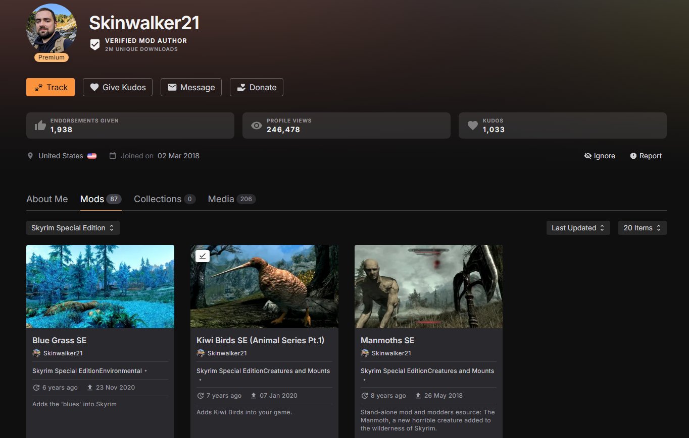Viewport: 689px width, 438px height.
Task: Click the checkmark badge on Kiwi Birds thumbnail
Action: (203, 256)
